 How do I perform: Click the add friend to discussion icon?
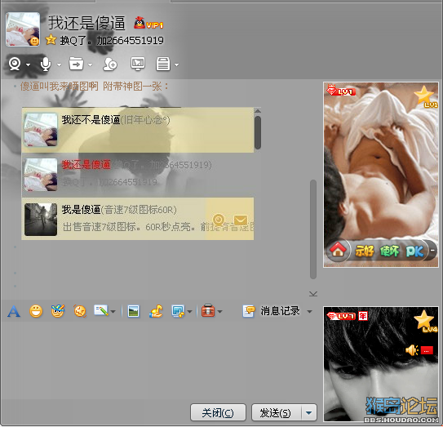coord(110,64)
